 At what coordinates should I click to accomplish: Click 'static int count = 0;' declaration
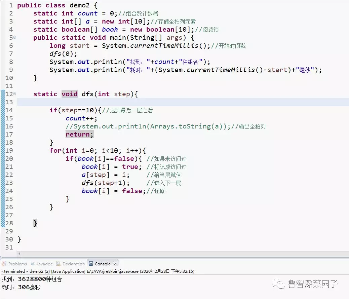click(x=75, y=13)
